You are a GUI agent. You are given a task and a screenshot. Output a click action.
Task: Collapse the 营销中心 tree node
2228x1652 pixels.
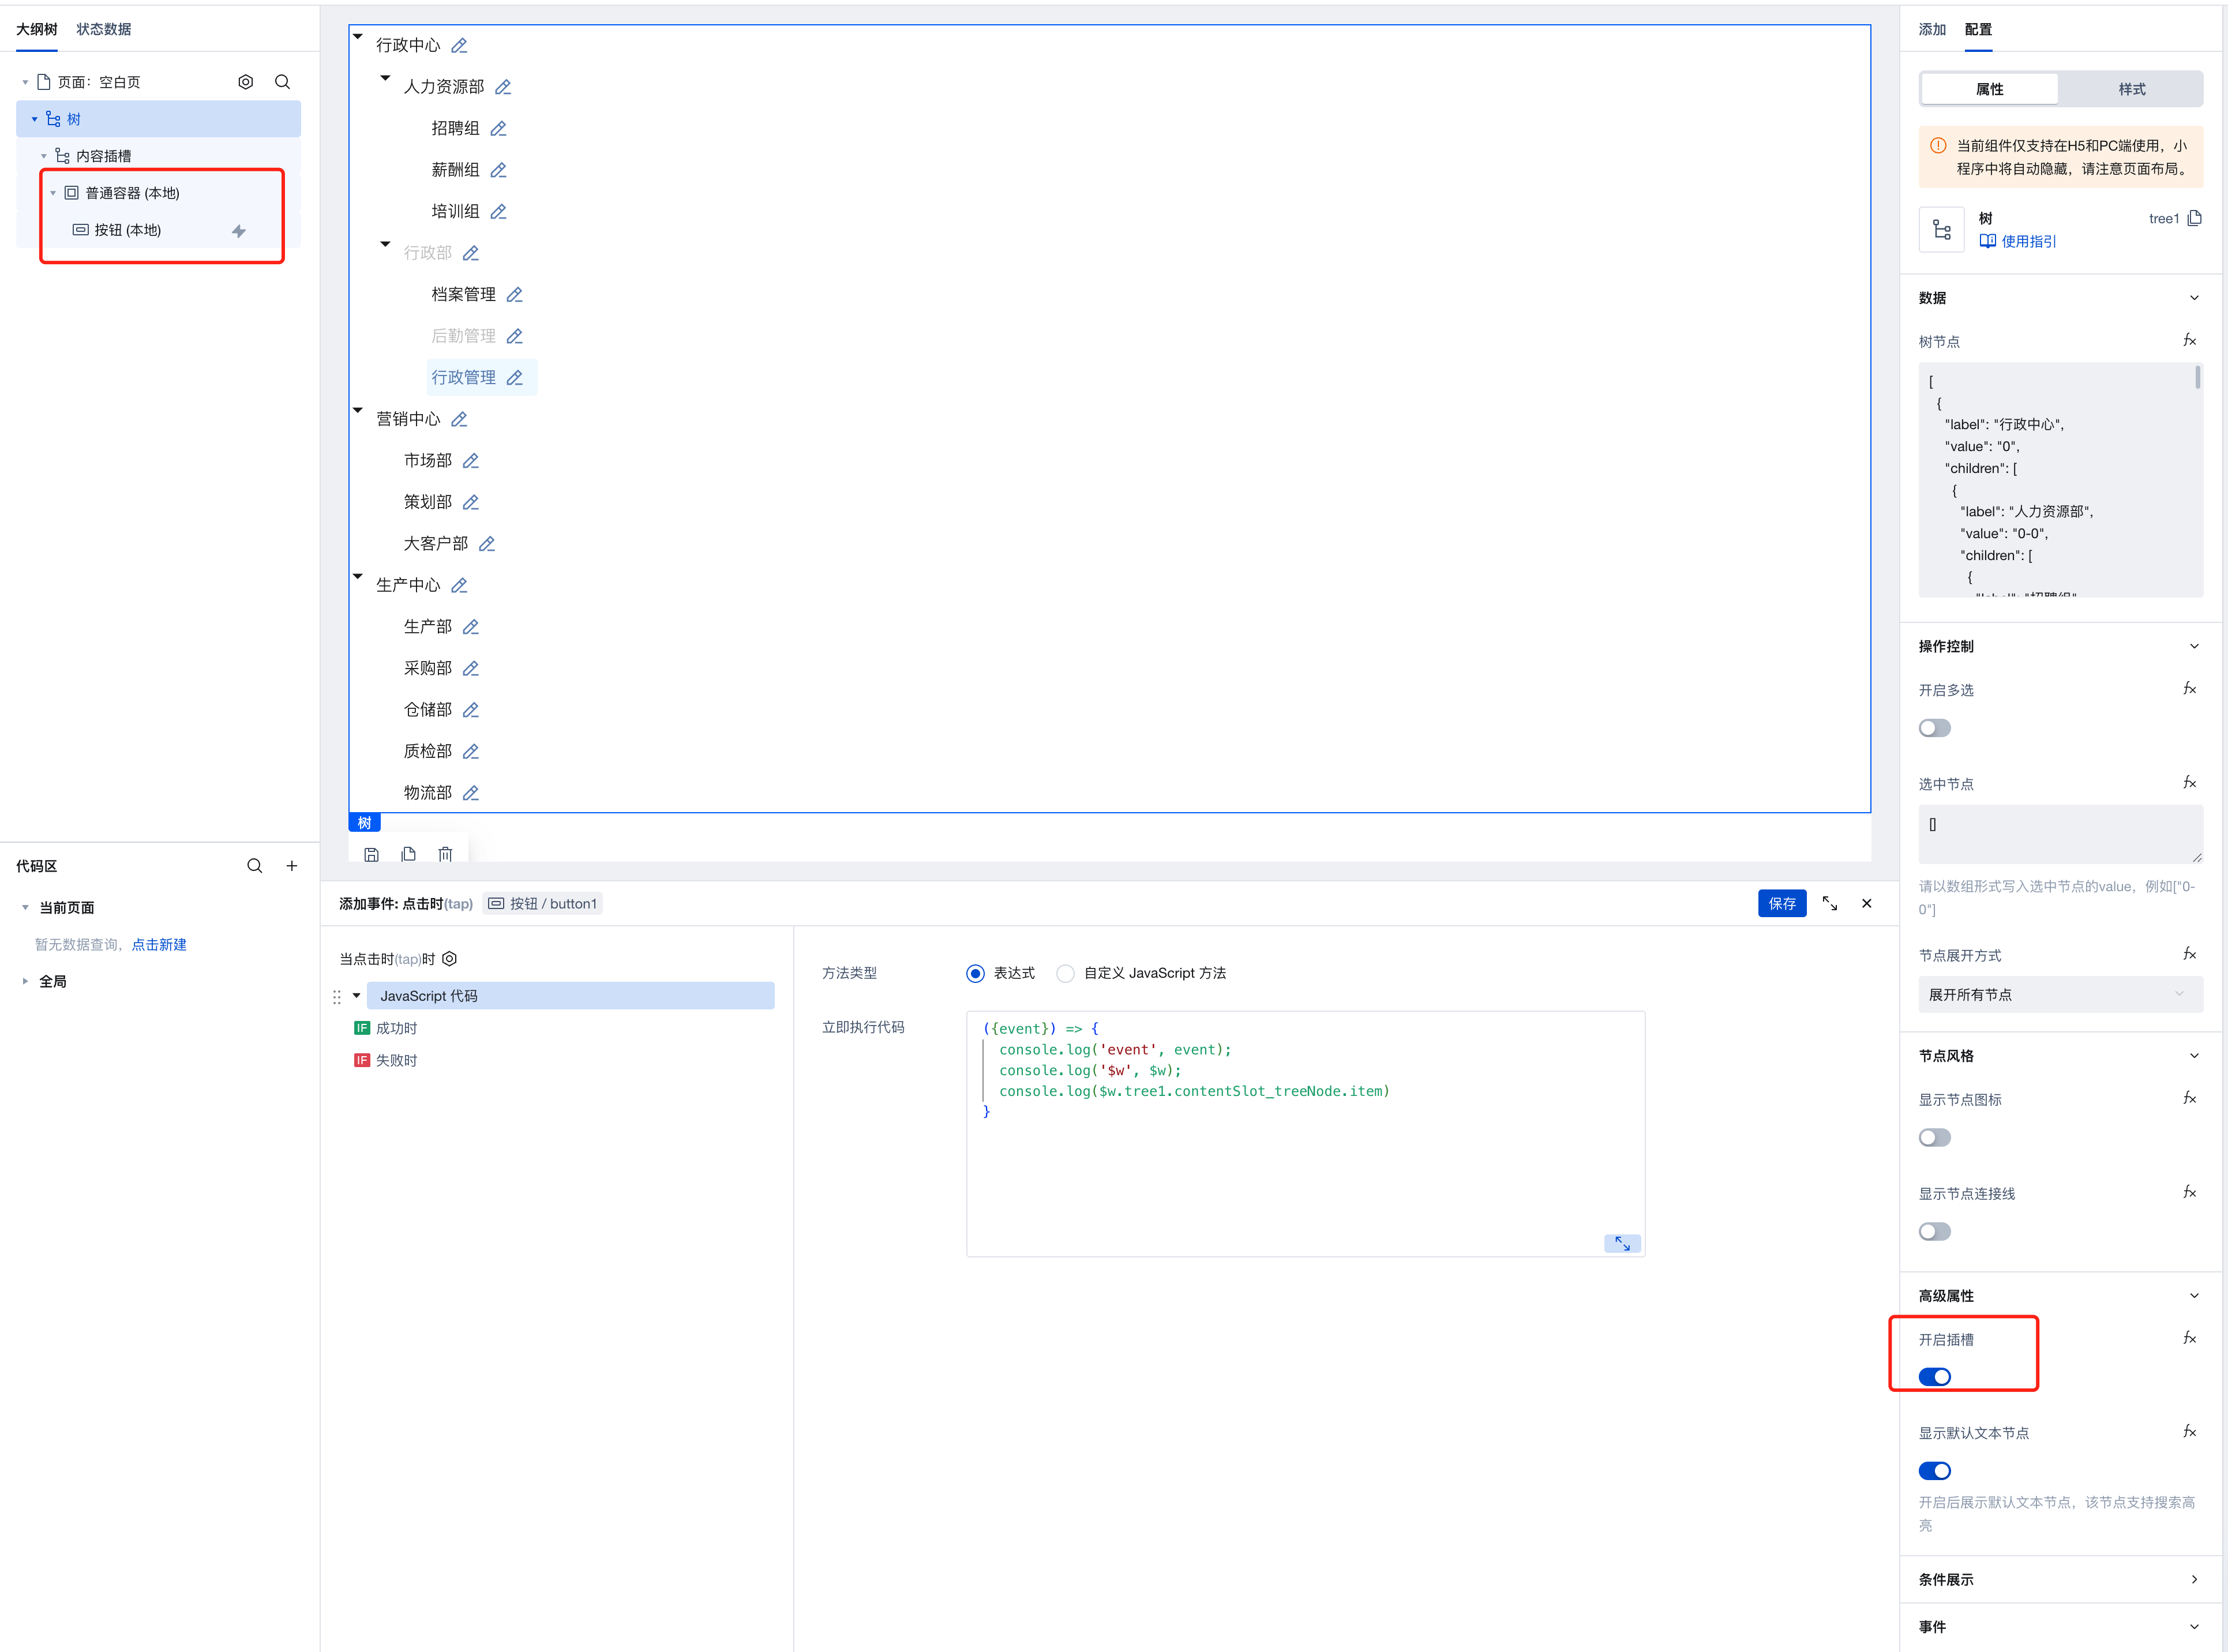tap(358, 410)
